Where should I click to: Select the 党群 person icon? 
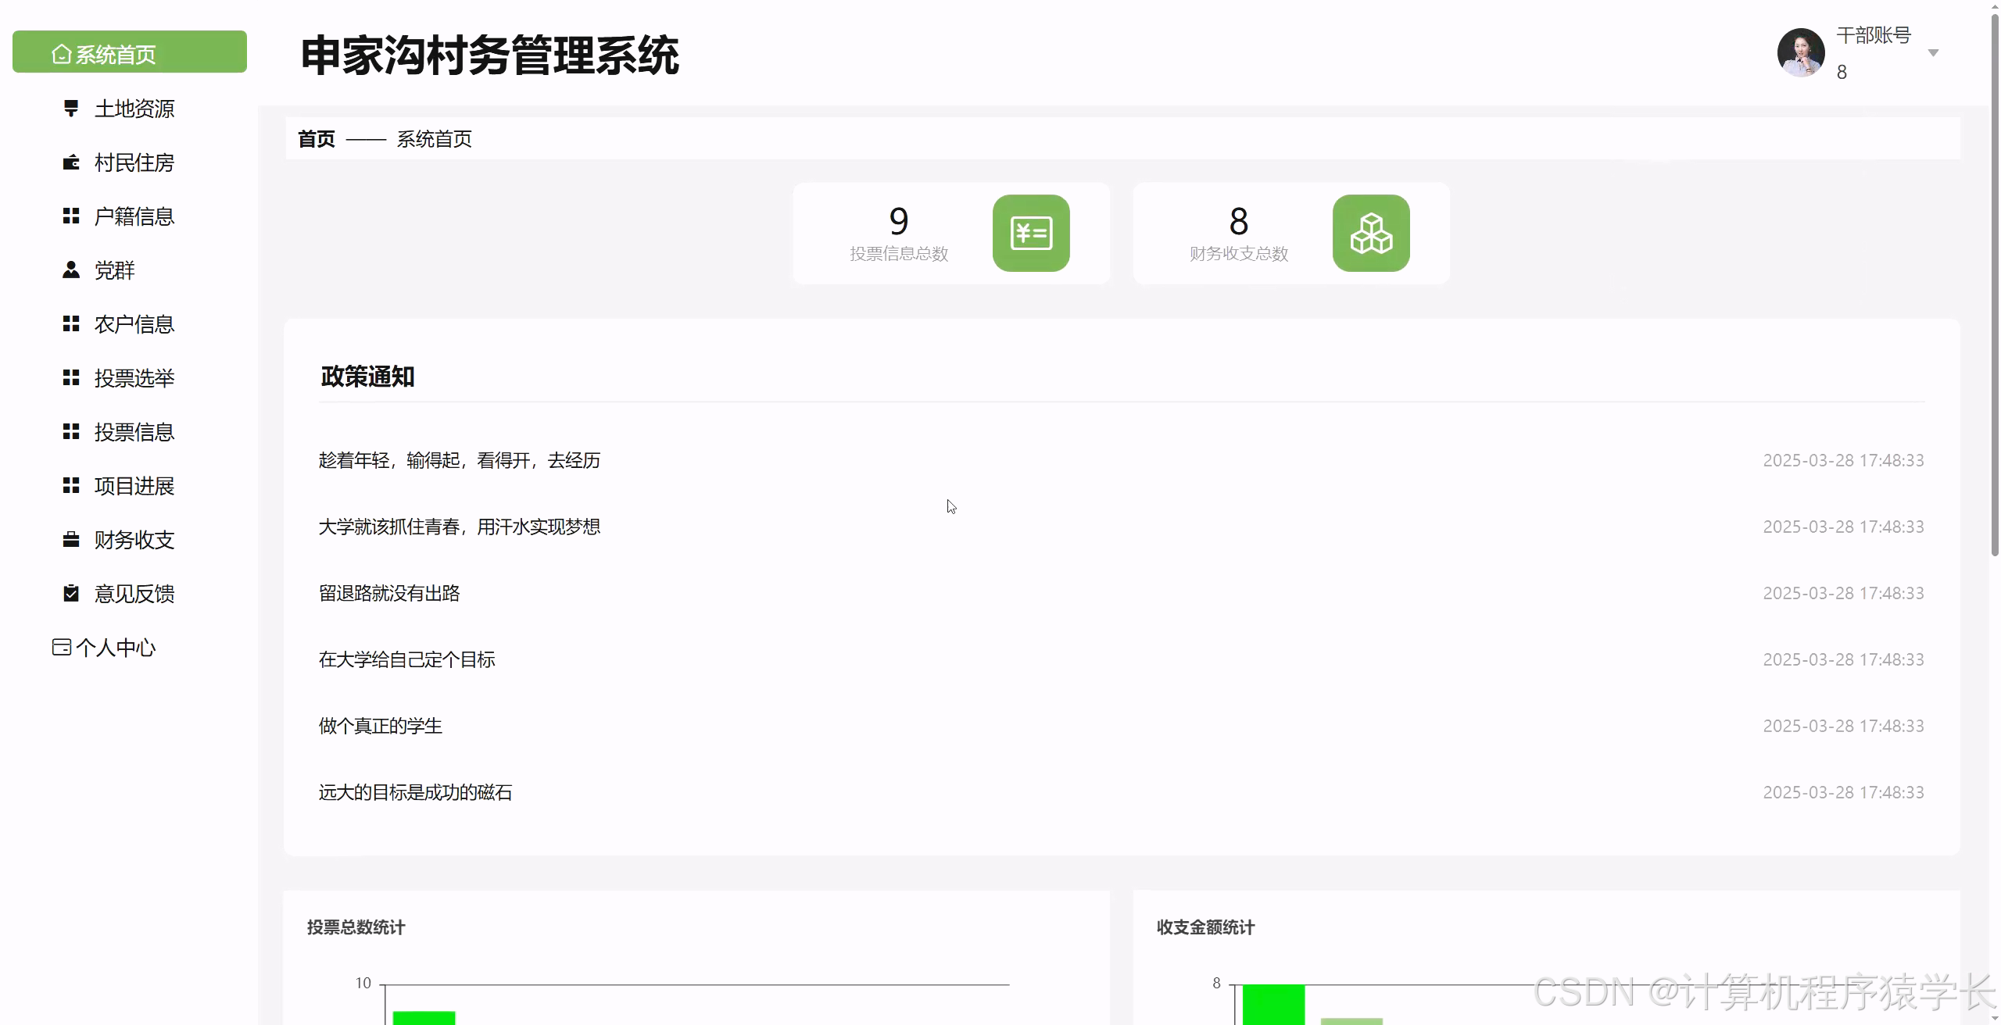(71, 270)
